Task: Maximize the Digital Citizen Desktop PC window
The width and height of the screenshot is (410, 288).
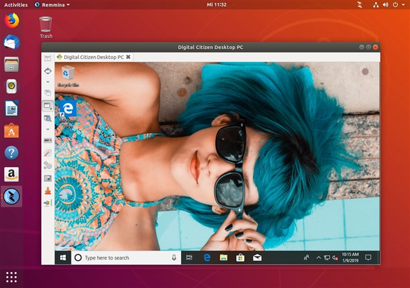Action: (x=368, y=47)
